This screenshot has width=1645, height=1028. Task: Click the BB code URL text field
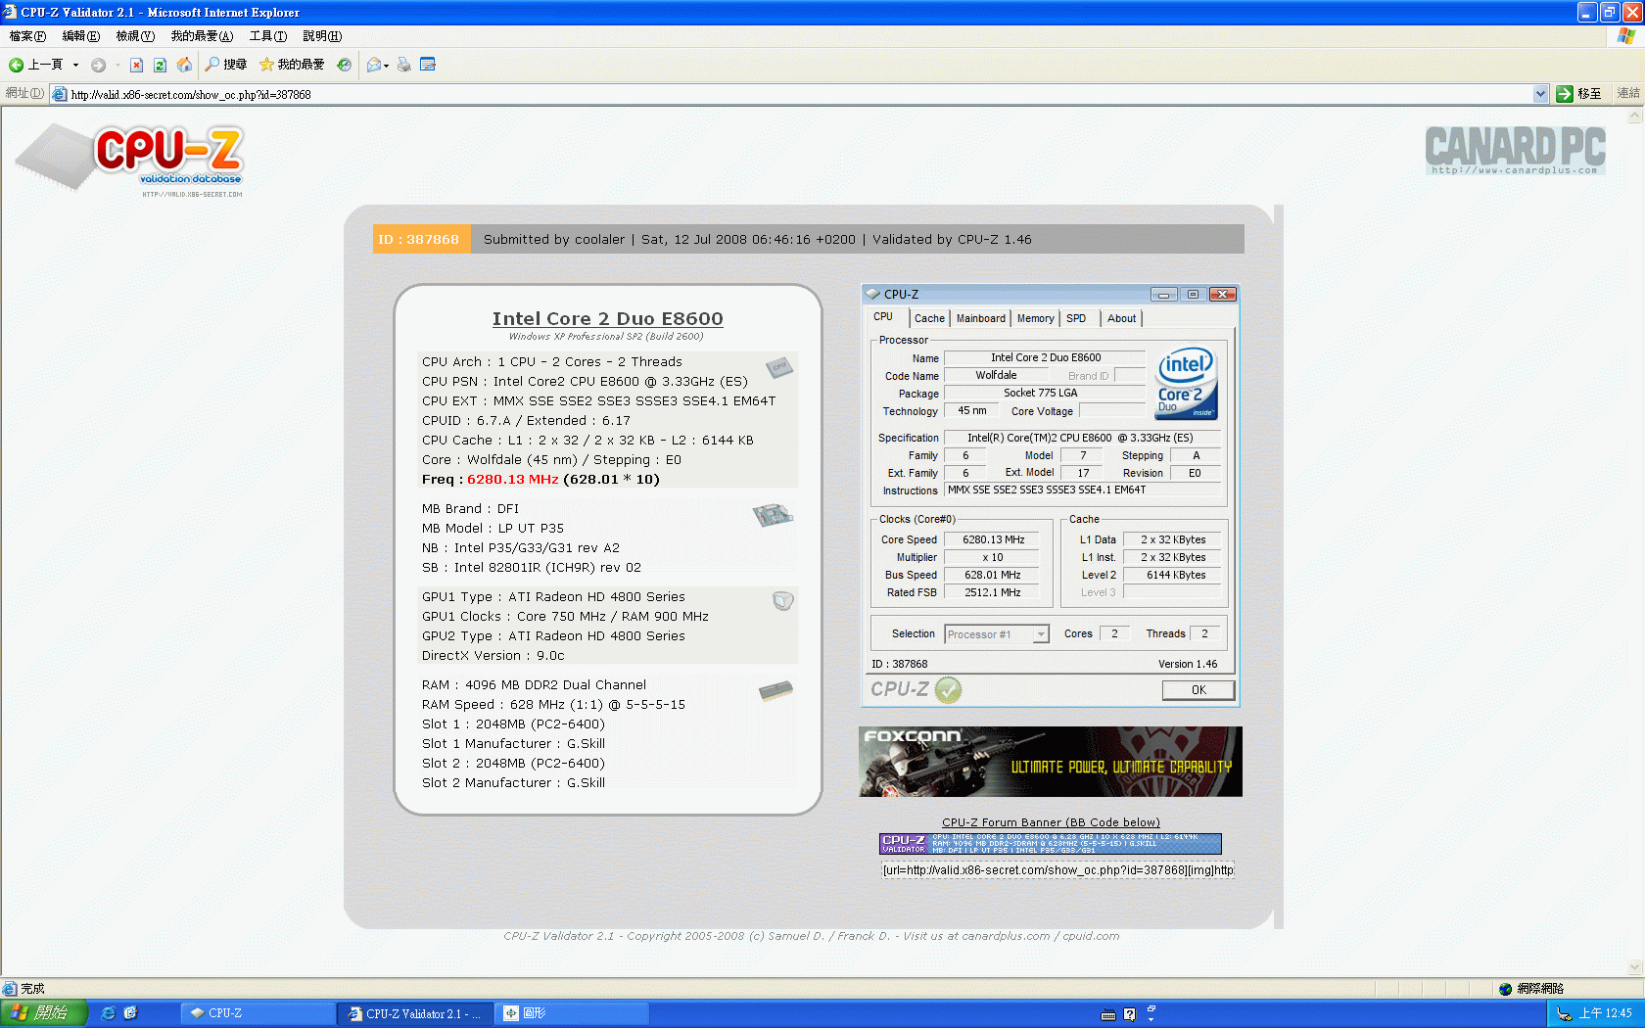[x=1057, y=869]
